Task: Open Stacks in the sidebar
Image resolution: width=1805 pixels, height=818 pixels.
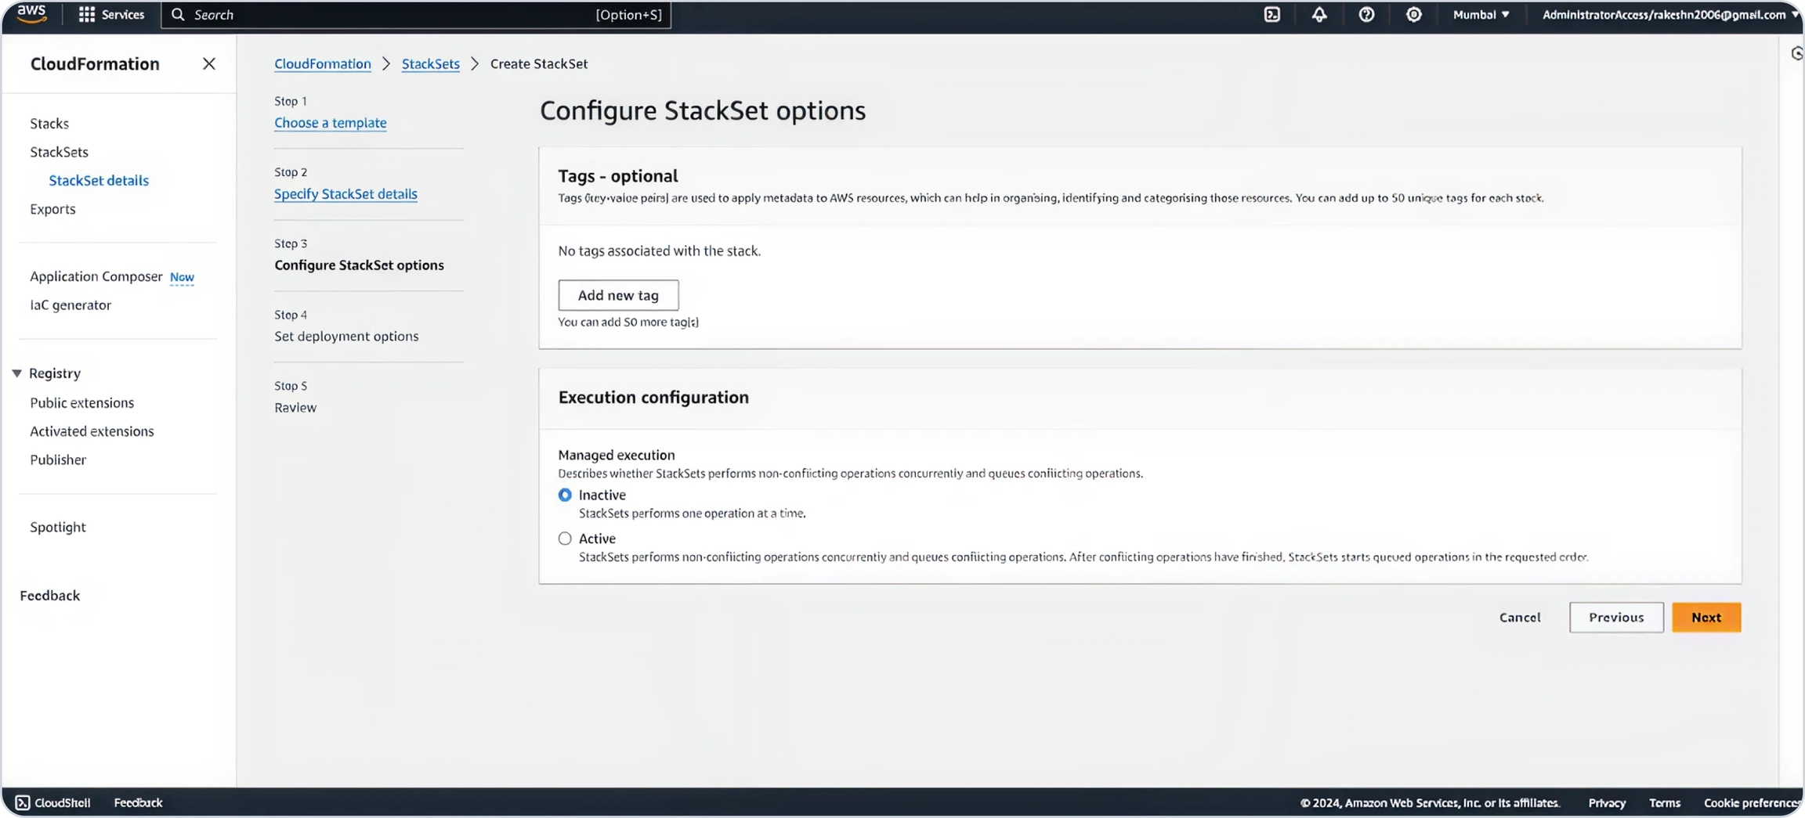Action: point(49,123)
